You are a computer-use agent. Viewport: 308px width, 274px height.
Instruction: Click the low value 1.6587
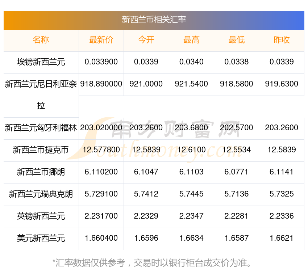click(237, 238)
